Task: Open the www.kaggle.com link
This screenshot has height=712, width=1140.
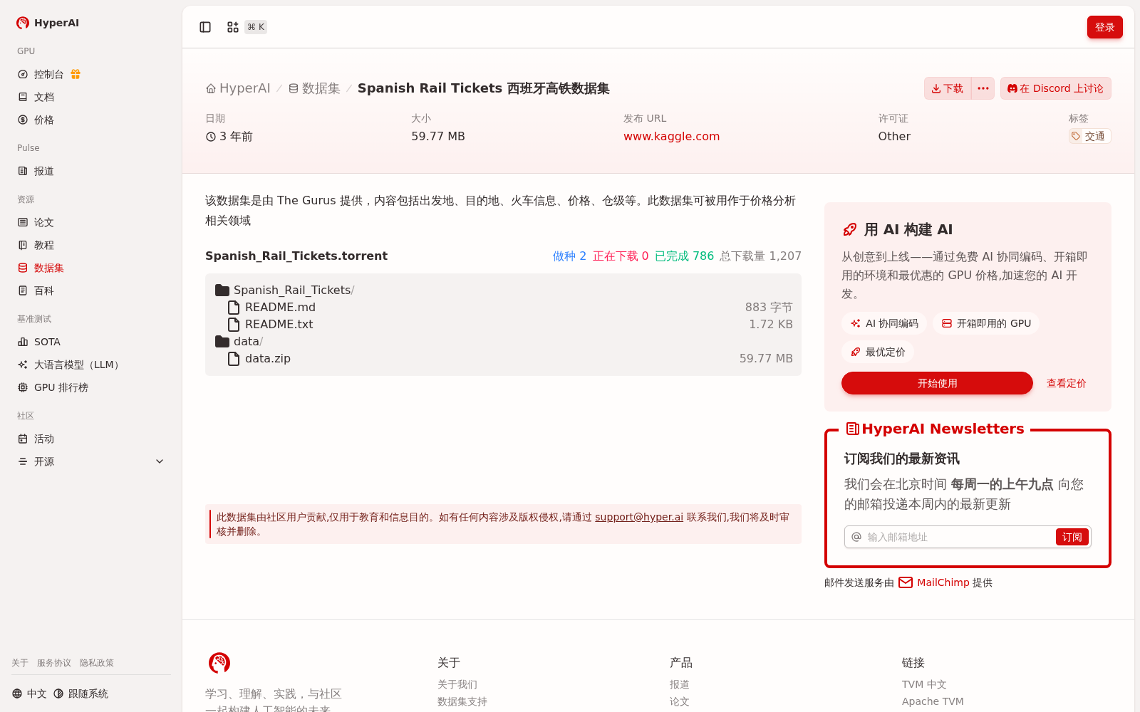Action: tap(671, 136)
